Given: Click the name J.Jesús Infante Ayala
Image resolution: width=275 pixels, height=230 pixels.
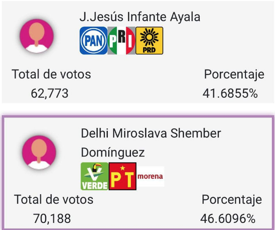Looking at the screenshot, I should click(x=140, y=17).
